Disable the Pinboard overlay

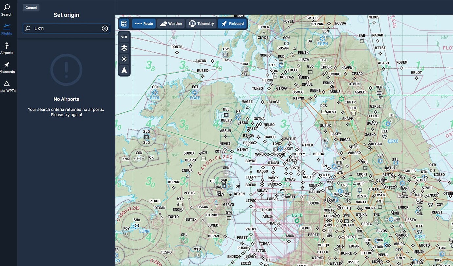click(232, 23)
